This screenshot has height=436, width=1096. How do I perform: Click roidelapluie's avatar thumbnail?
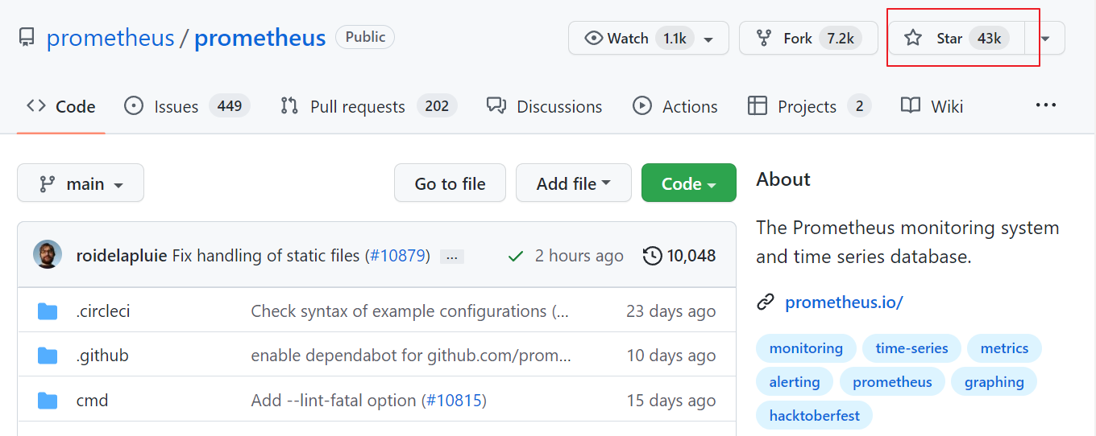point(48,256)
